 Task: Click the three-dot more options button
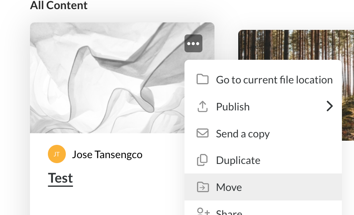[193, 44]
